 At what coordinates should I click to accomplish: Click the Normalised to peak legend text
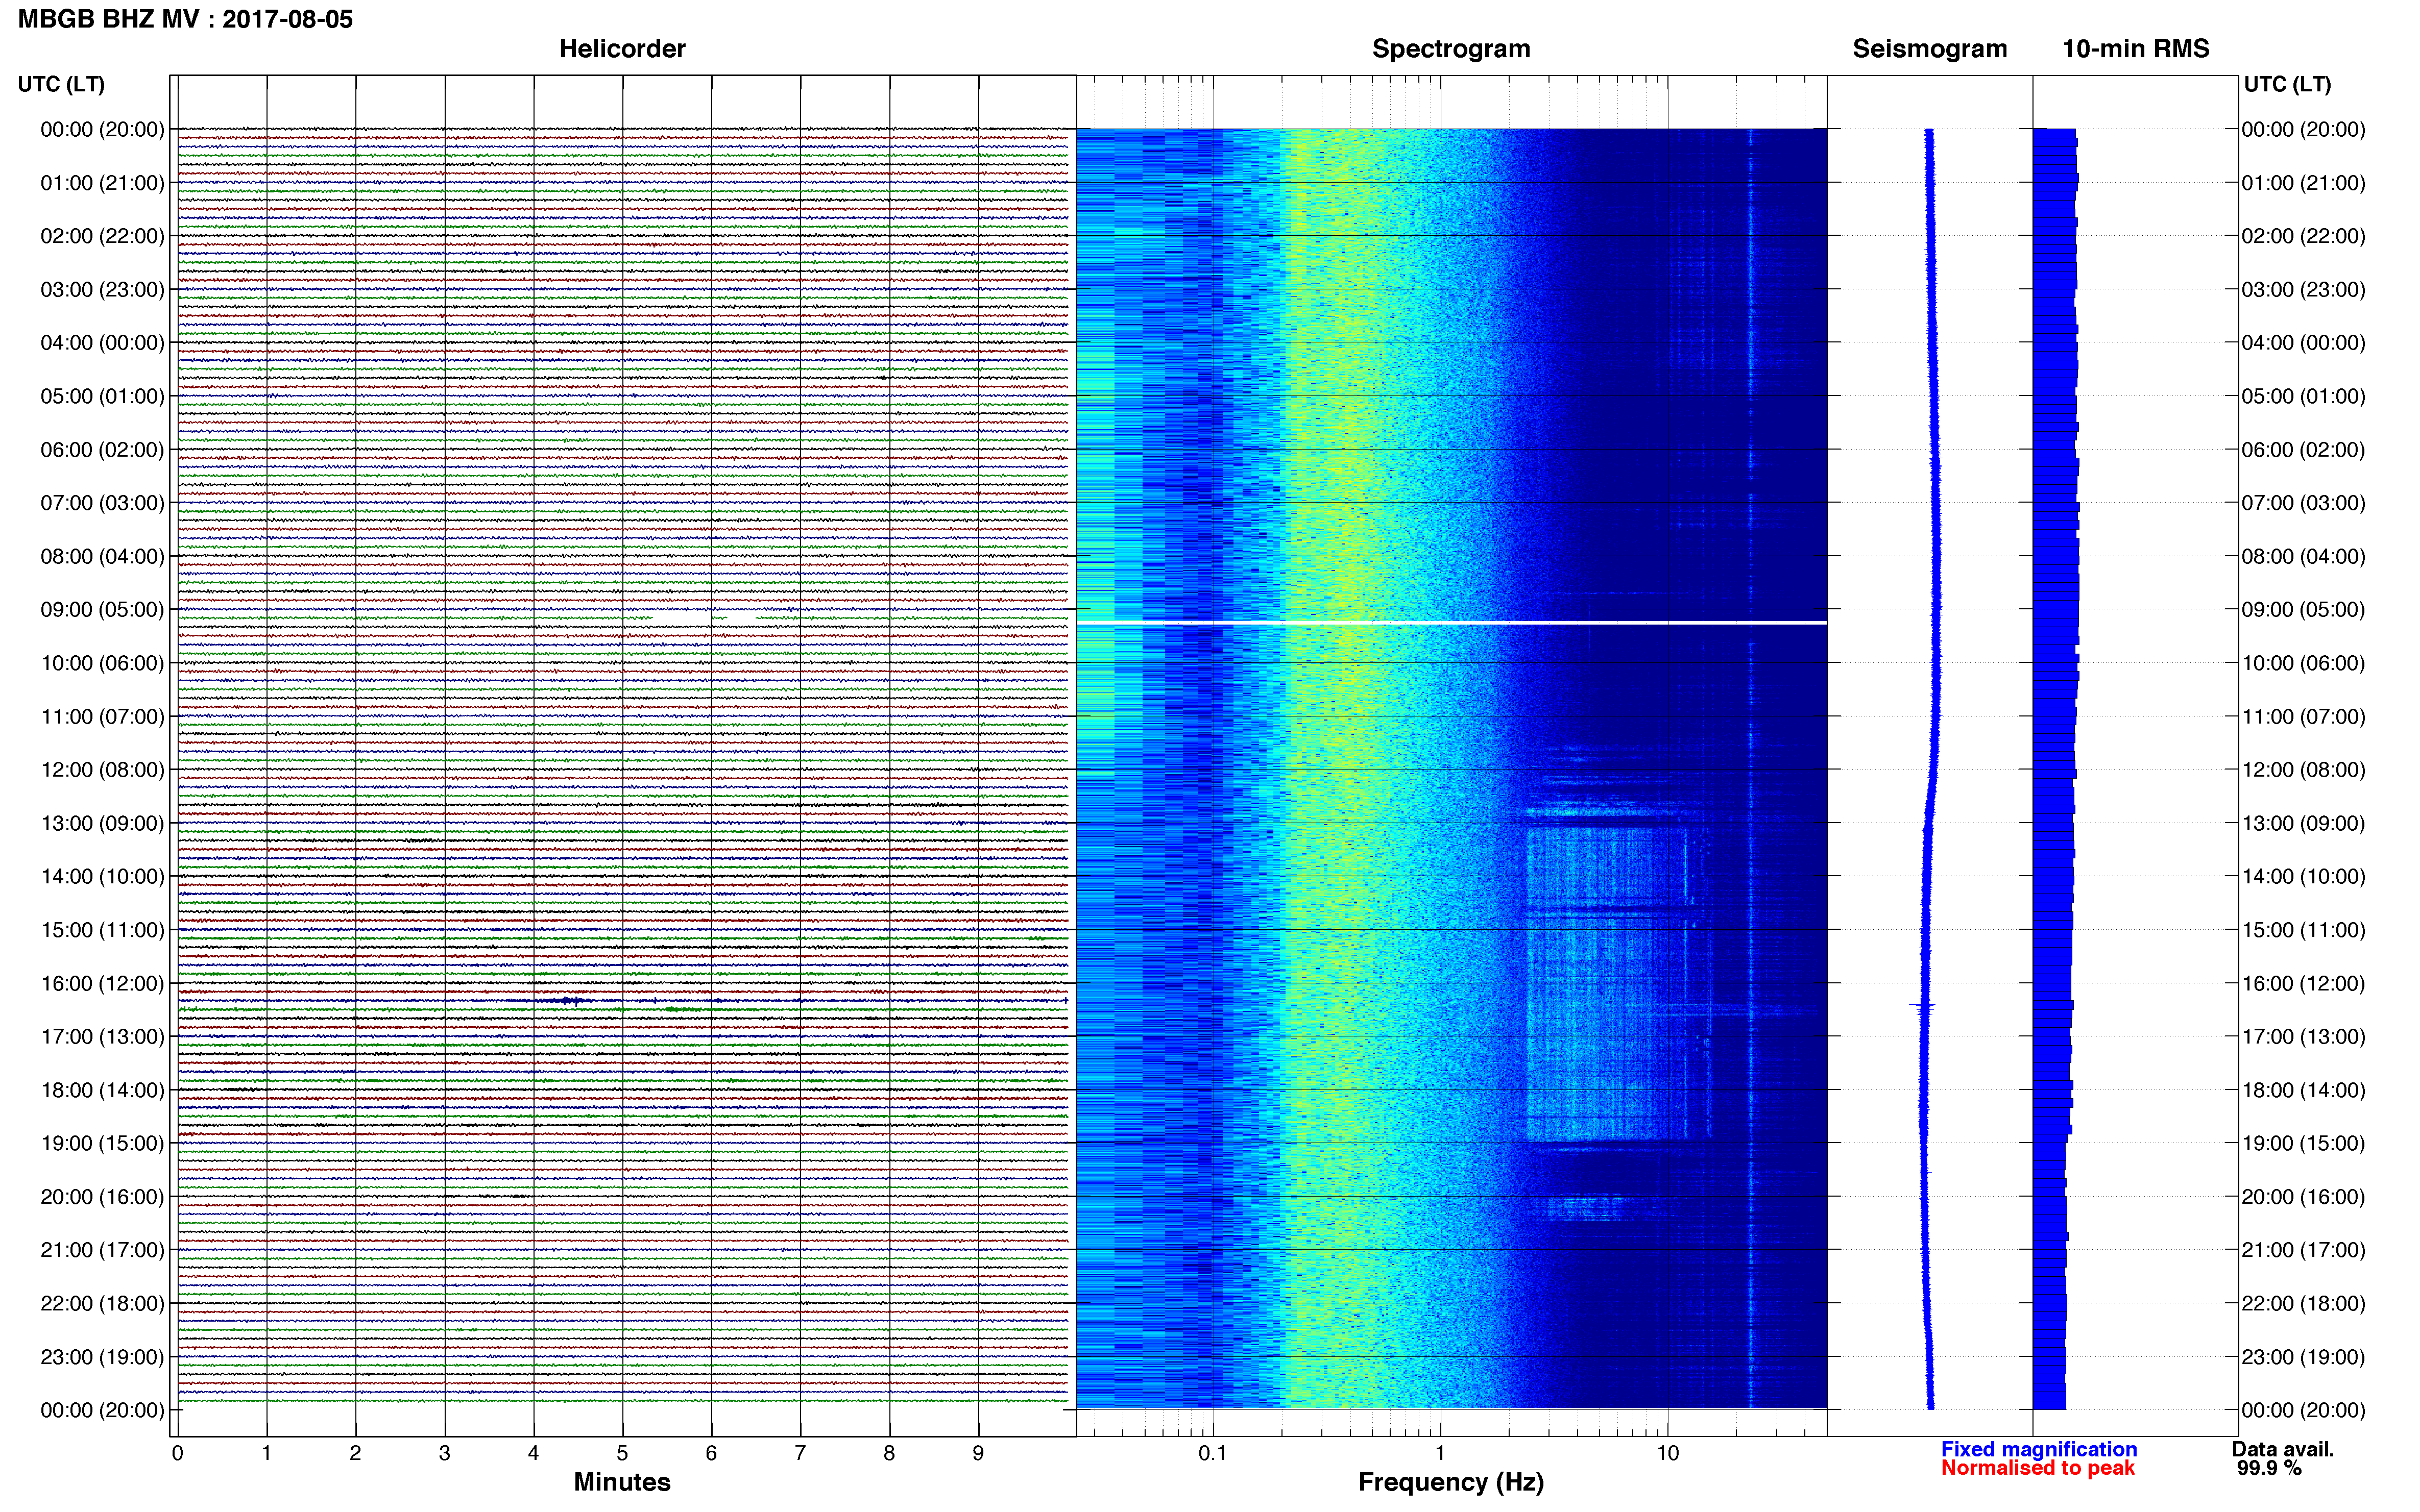pos(2038,1468)
